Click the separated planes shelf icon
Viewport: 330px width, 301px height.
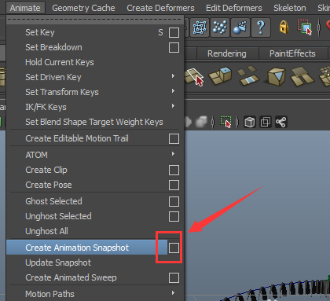[302, 76]
